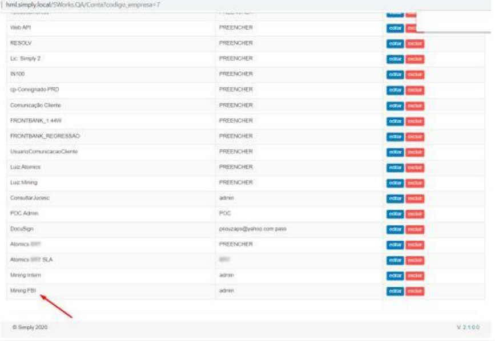495x341 pixels.
Task: Click admin user in ConsultarJucesc row
Action: point(226,198)
